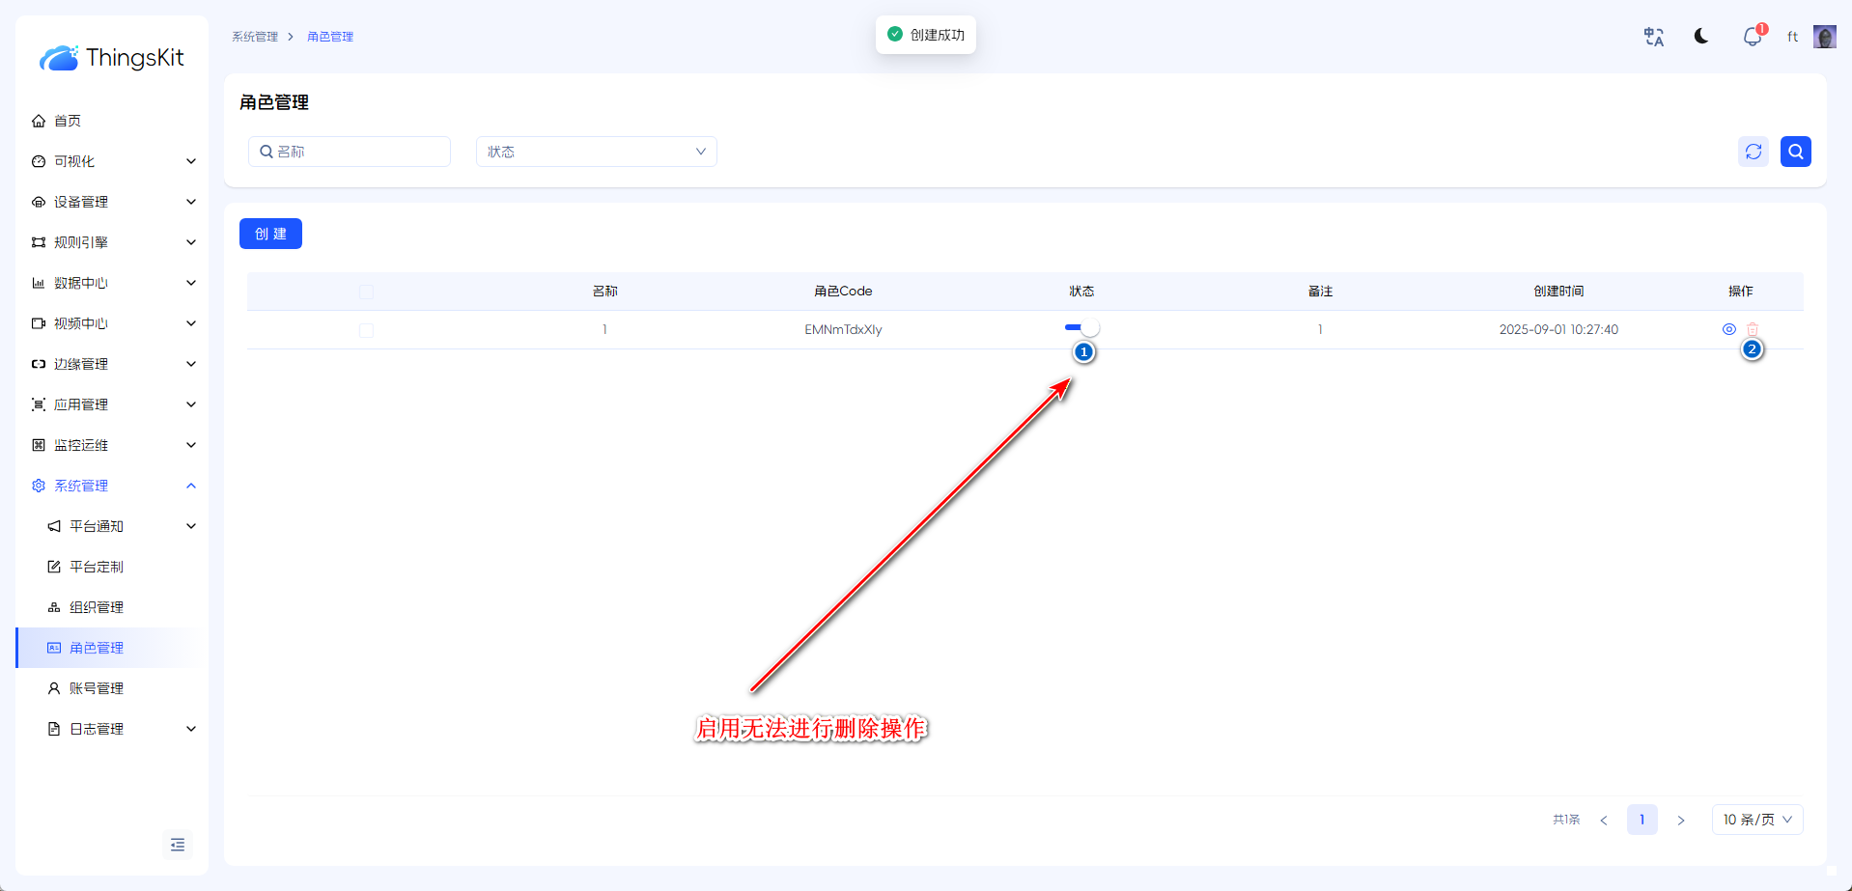Screen dimensions: 1852x891
Task: Select all rows via header checkbox
Action: (x=366, y=292)
